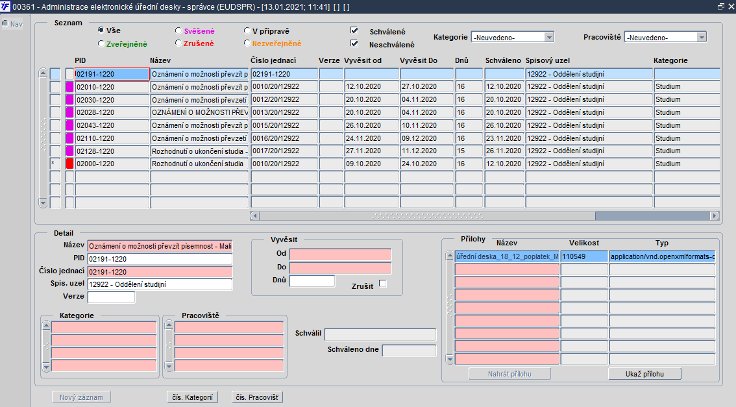Click the čís. Kategorií button
Image resolution: width=736 pixels, height=407 pixels.
[x=193, y=397]
